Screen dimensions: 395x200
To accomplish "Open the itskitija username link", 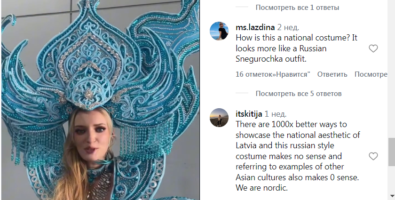I will click(249, 114).
